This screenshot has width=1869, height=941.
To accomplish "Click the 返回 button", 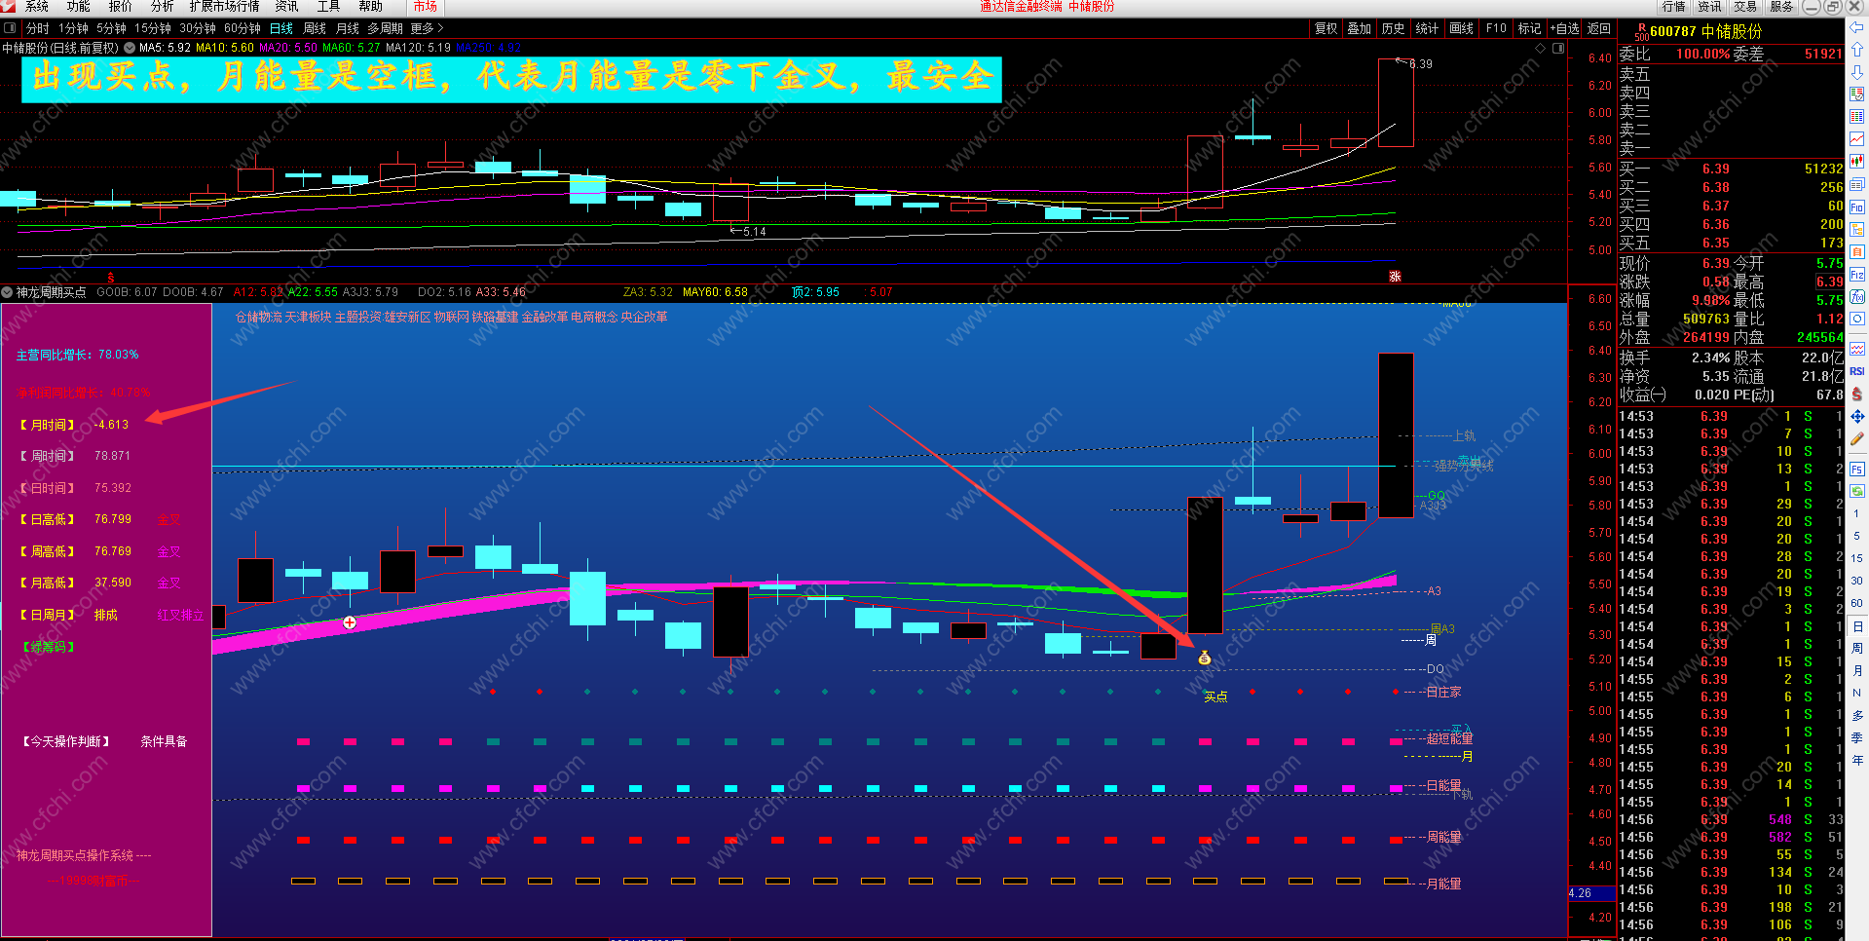I will [1598, 28].
